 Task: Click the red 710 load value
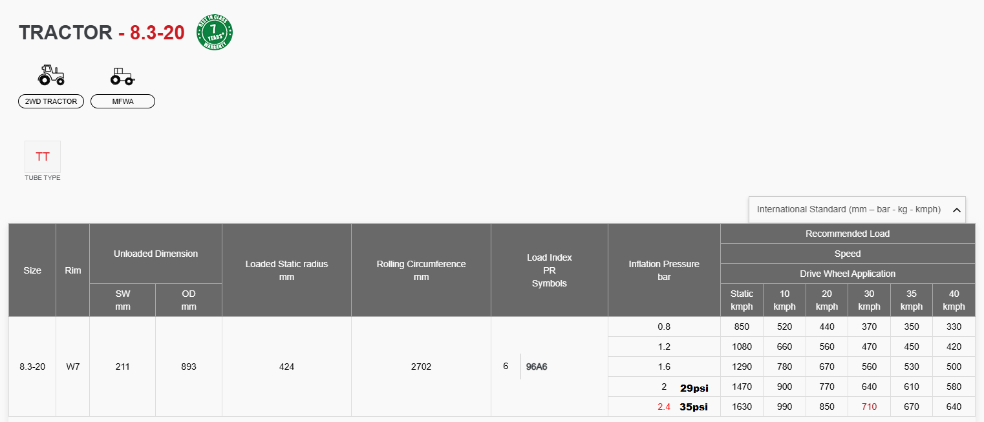869,407
